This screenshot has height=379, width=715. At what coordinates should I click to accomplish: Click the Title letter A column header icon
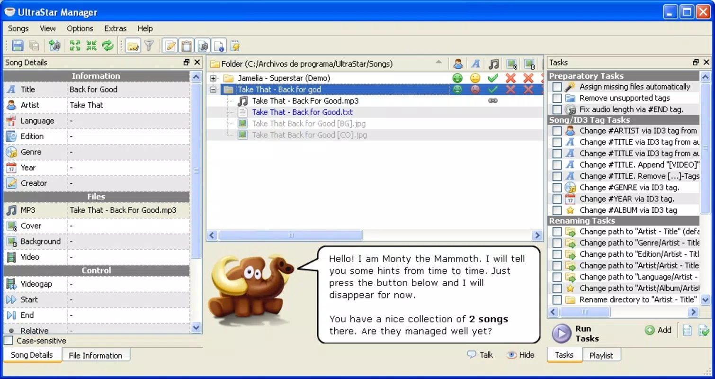point(475,64)
